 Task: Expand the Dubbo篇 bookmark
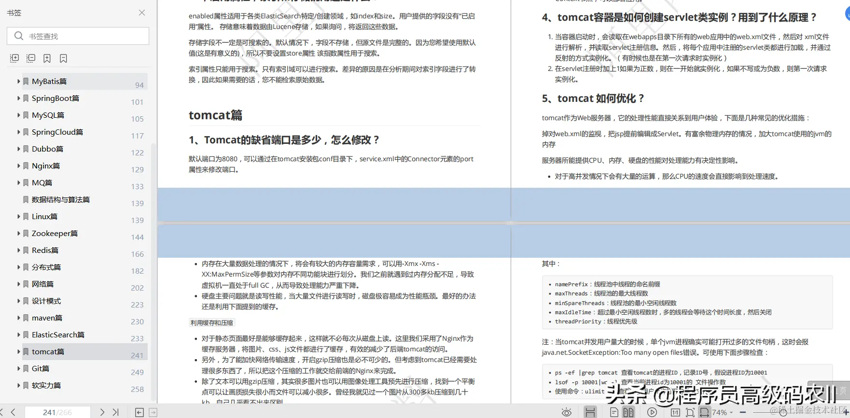click(19, 149)
